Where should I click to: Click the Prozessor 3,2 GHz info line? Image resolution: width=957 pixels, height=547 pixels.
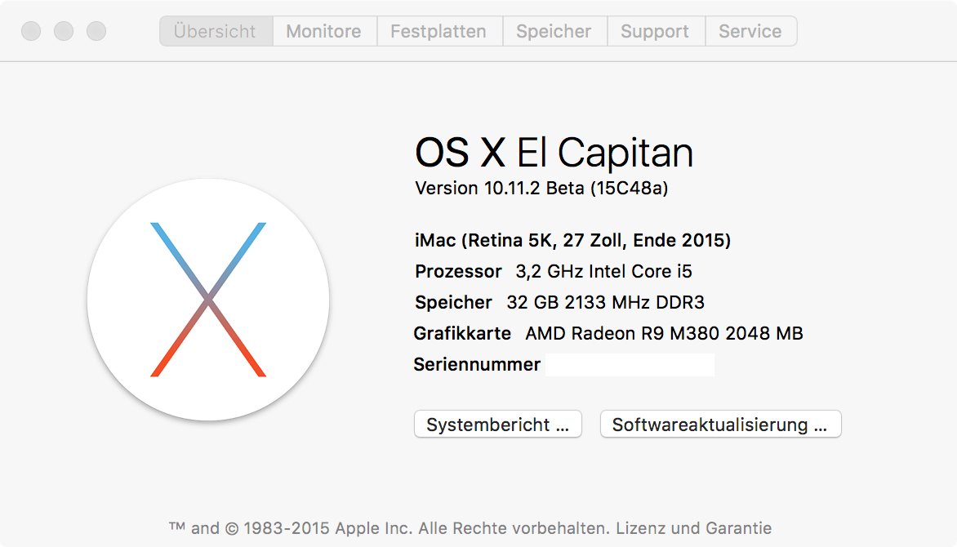coord(554,271)
